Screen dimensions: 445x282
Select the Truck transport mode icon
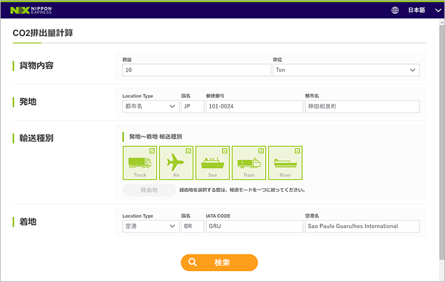[139, 163]
